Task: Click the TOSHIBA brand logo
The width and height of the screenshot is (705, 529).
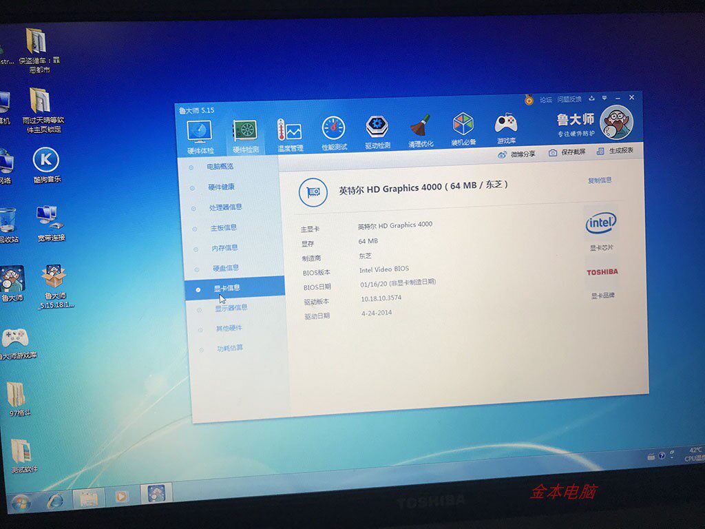Action: click(x=602, y=271)
